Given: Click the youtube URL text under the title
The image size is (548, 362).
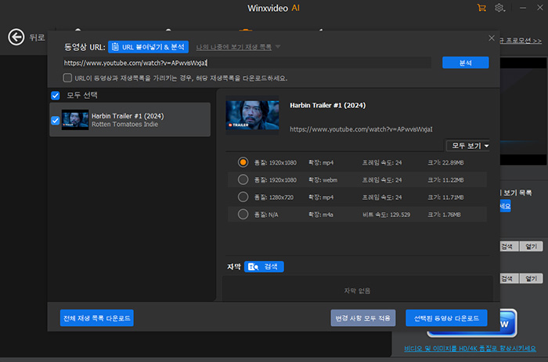Looking at the screenshot, I should [361, 129].
